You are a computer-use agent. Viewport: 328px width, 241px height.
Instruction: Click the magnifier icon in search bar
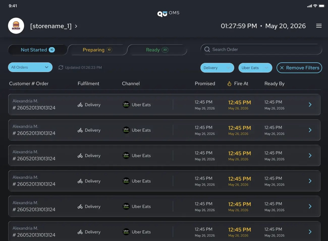point(207,49)
